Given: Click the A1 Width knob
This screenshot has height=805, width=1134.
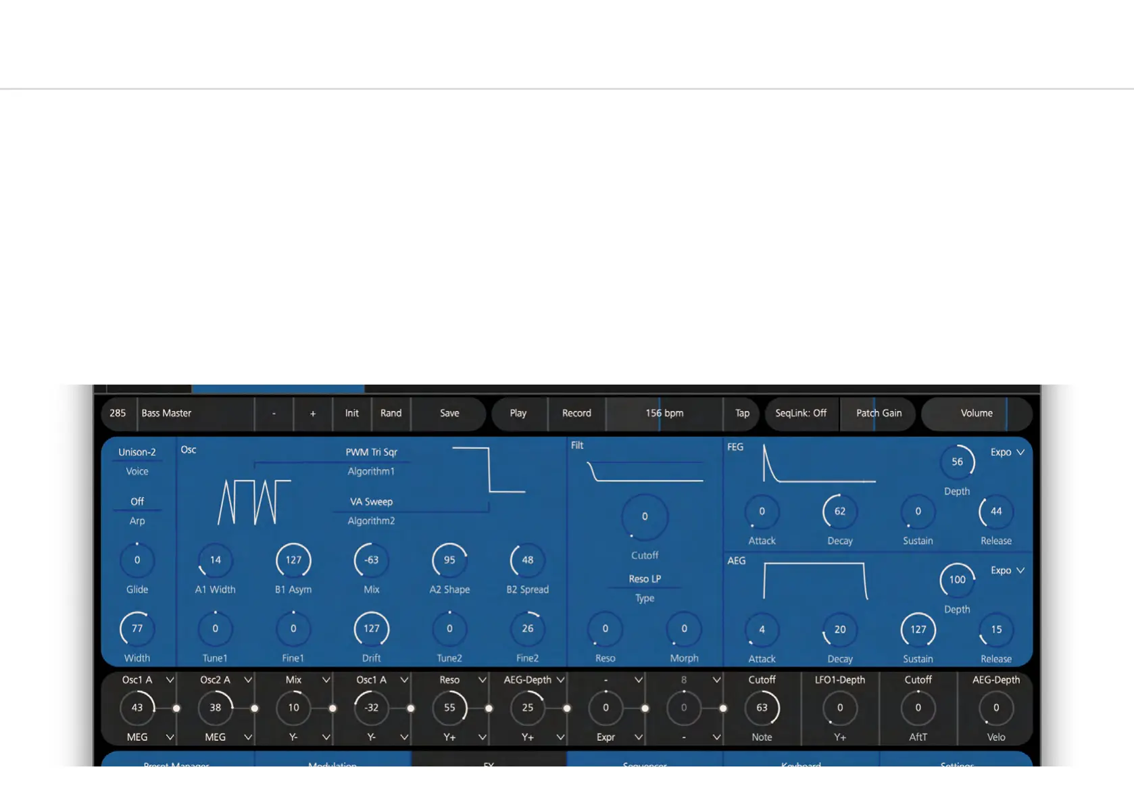Looking at the screenshot, I should 215,560.
